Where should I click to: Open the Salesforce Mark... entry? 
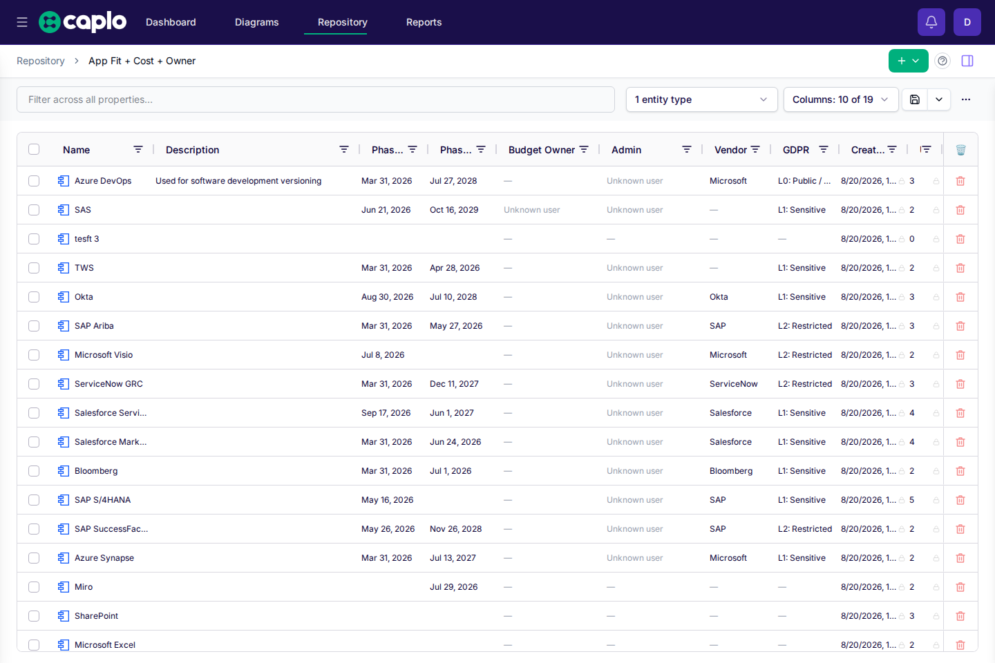(111, 442)
